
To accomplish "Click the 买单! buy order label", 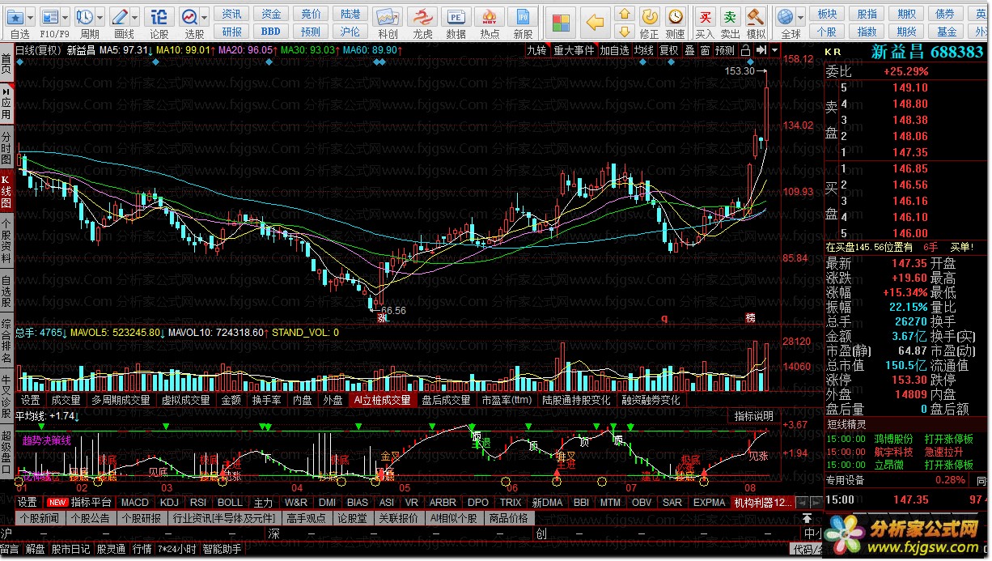I will (x=961, y=247).
